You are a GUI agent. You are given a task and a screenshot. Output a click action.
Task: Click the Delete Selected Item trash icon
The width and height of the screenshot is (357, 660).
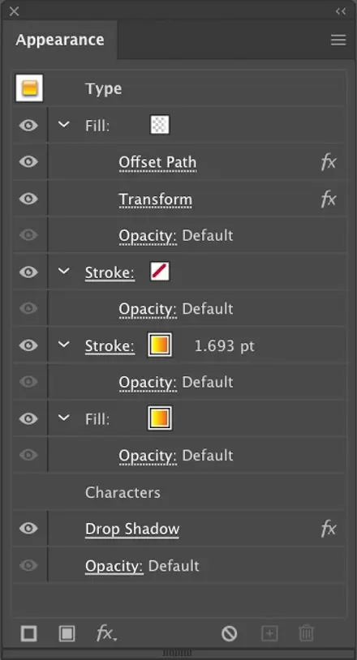pyautogui.click(x=307, y=633)
